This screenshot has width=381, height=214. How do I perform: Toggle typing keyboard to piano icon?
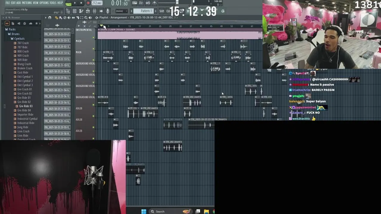[x=135, y=3]
